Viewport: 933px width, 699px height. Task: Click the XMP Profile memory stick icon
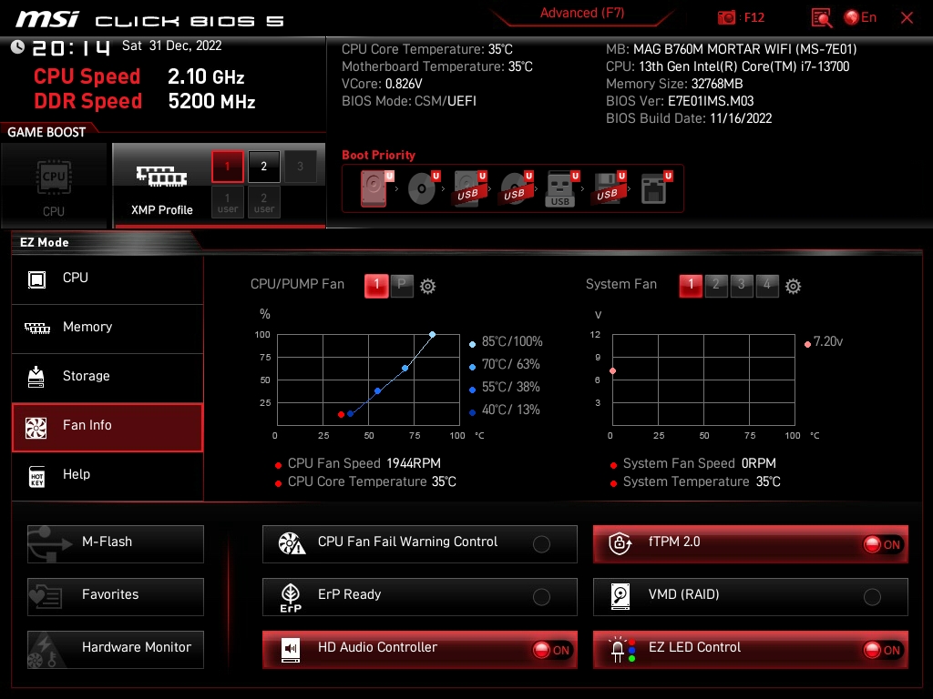(161, 177)
